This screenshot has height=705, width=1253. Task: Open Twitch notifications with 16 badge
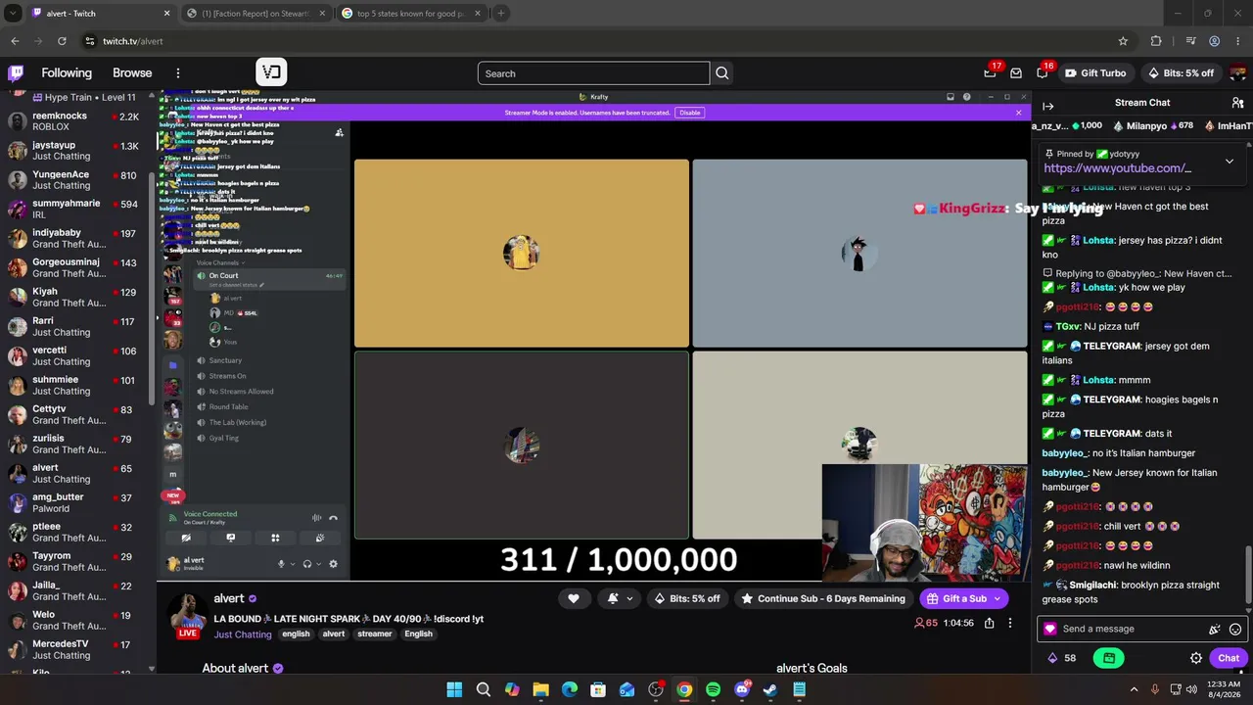pyautogui.click(x=1043, y=73)
